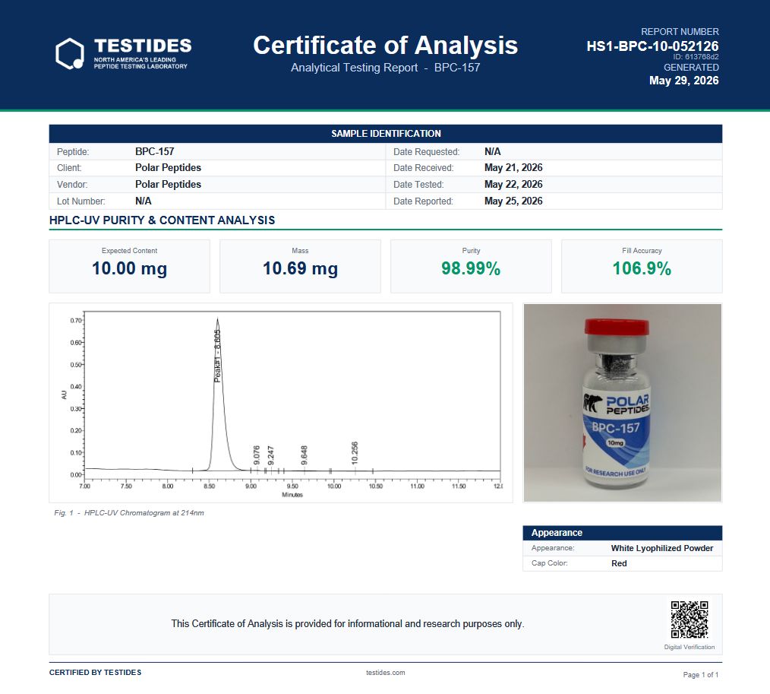Viewport: 770px width, 694px height.
Task: Click the 9.247 minor peak label
Action: [270, 455]
